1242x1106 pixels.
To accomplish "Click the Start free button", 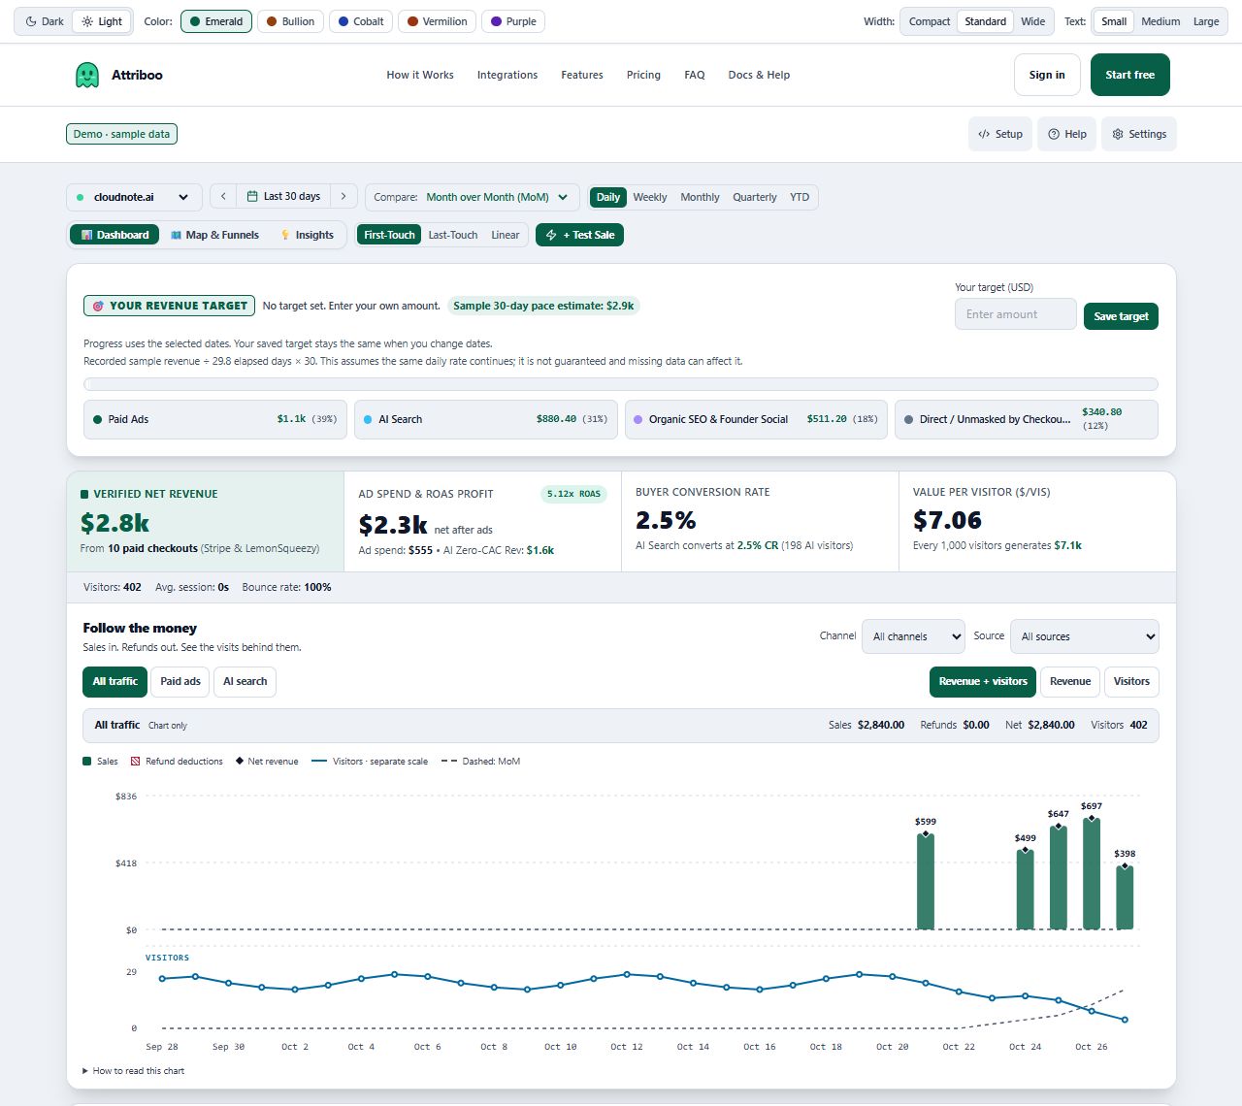I will click(x=1130, y=75).
